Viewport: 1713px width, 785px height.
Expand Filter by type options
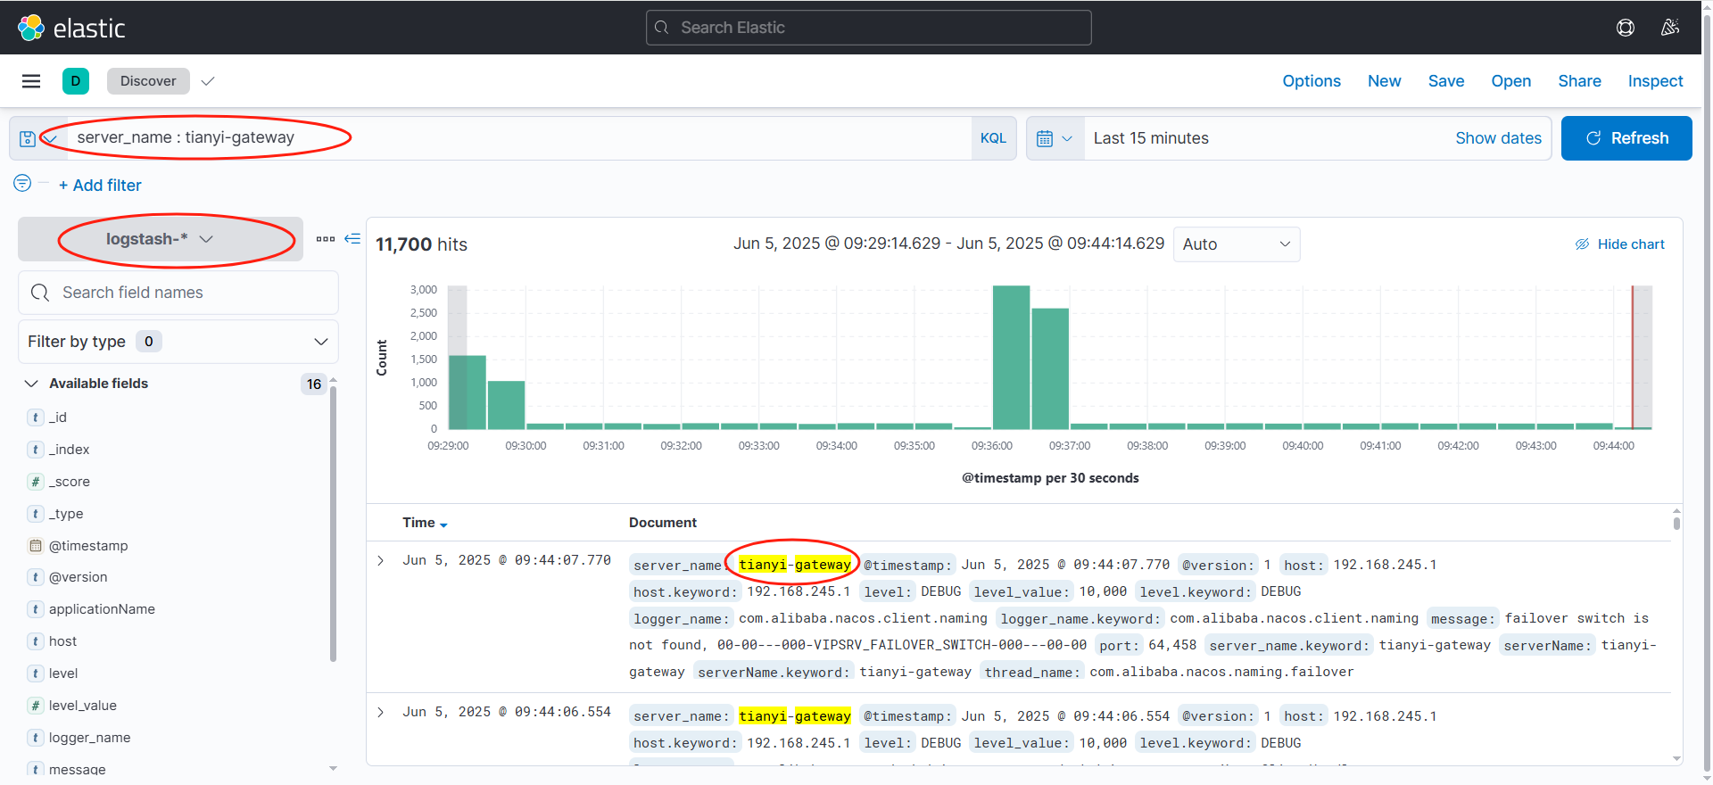coord(178,342)
